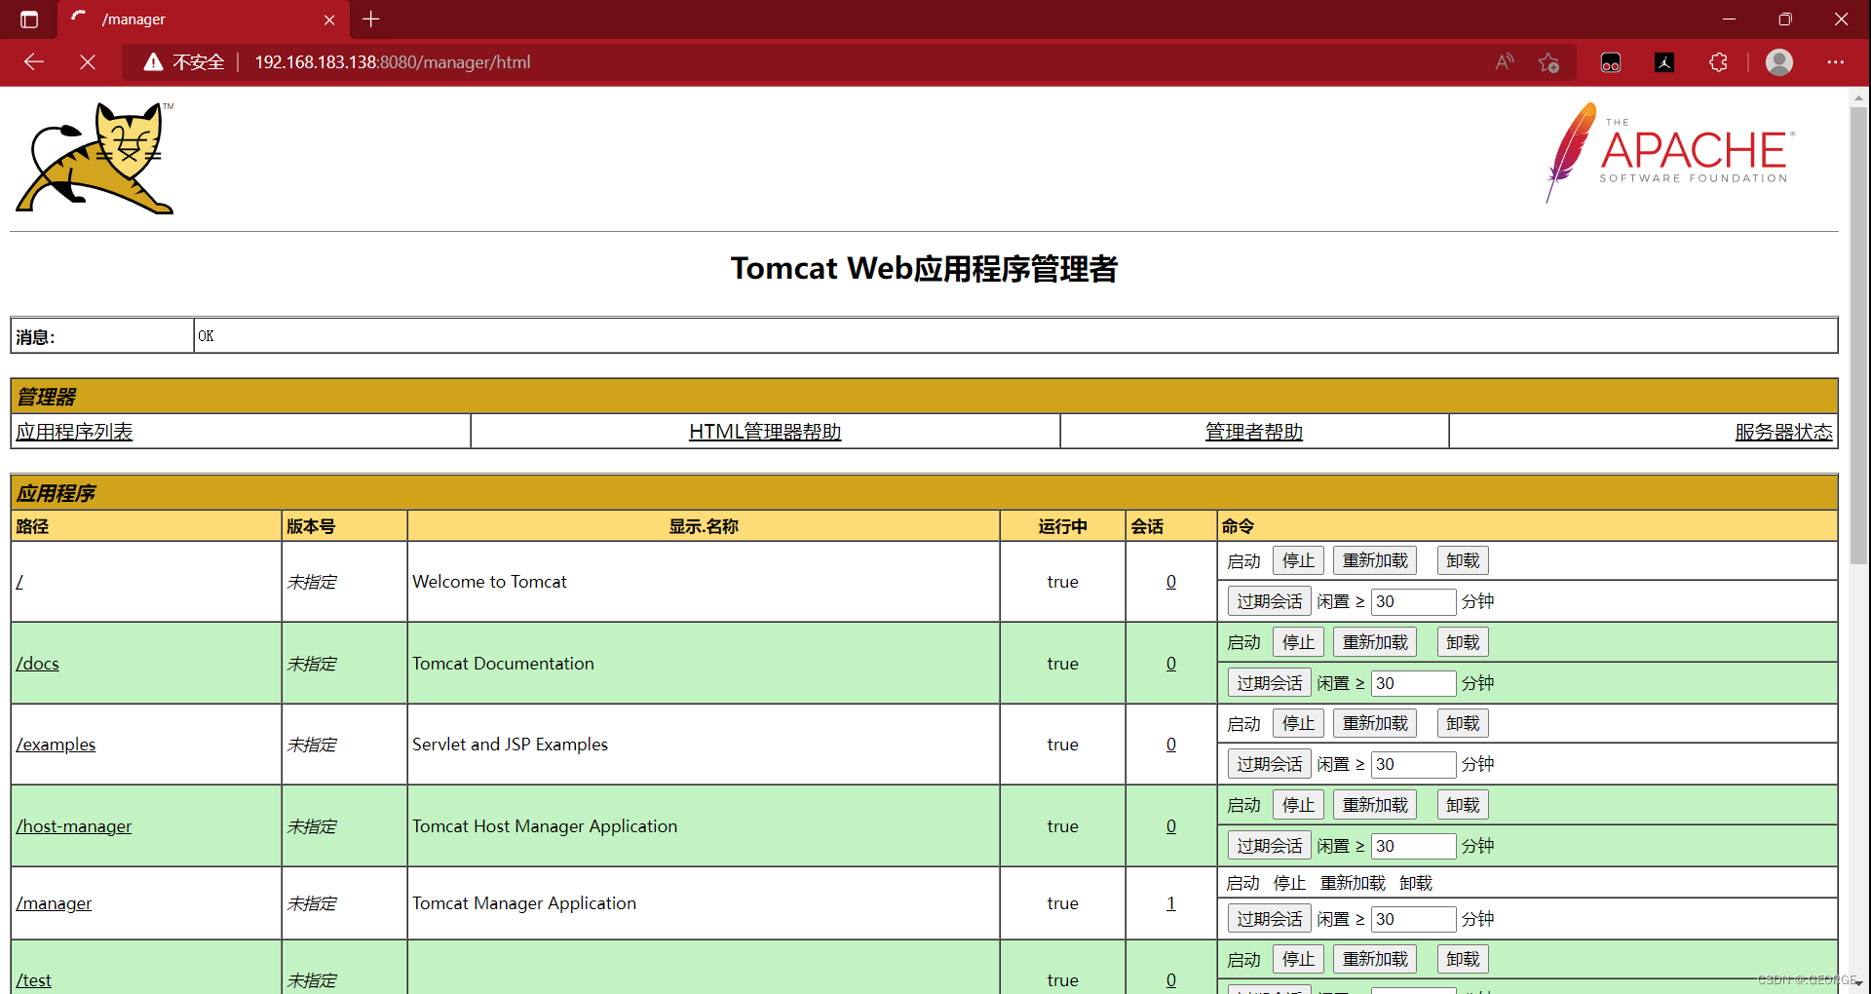Open the read aloud icon
Viewport: 1871px width, 994px height.
1505,62
